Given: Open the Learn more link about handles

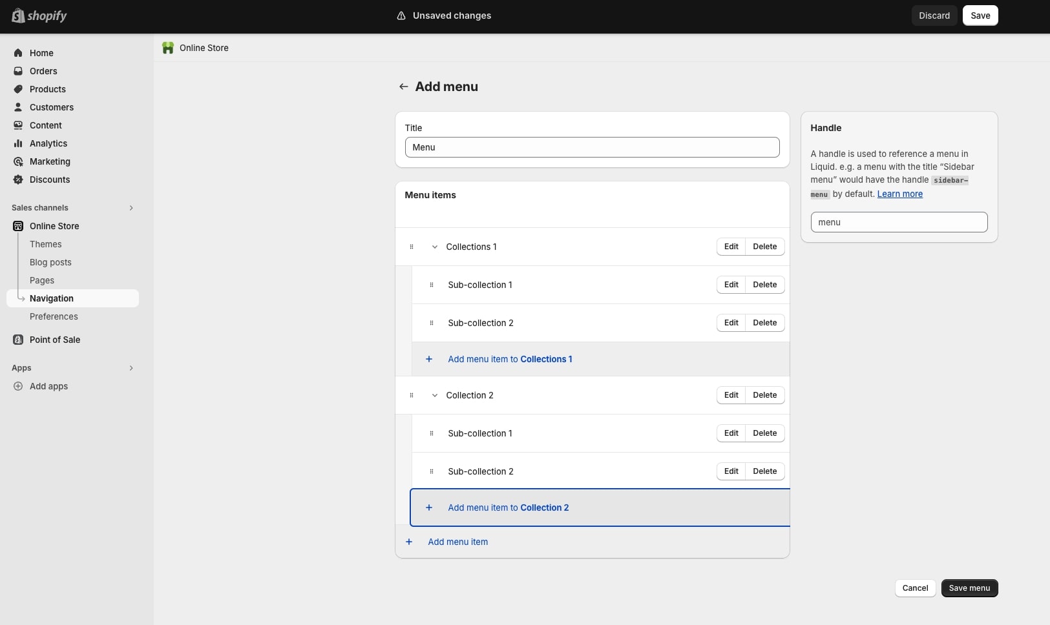Looking at the screenshot, I should point(899,194).
